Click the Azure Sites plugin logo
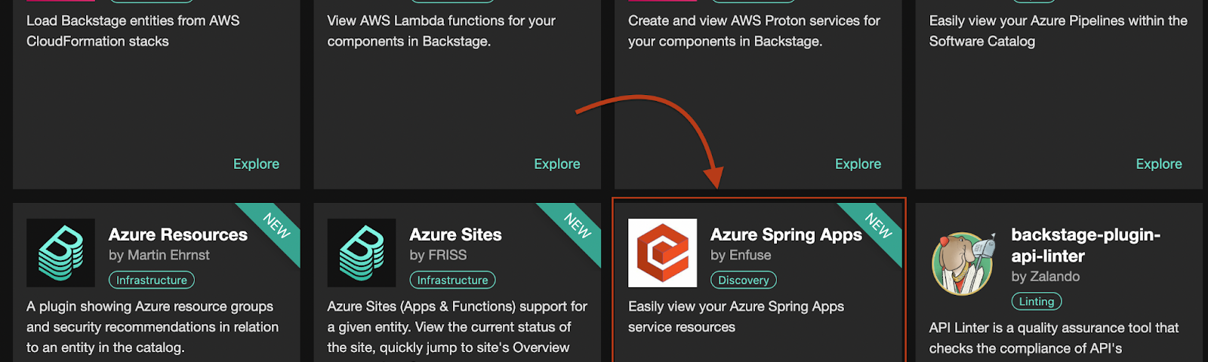The width and height of the screenshot is (1208, 362). pos(362,253)
